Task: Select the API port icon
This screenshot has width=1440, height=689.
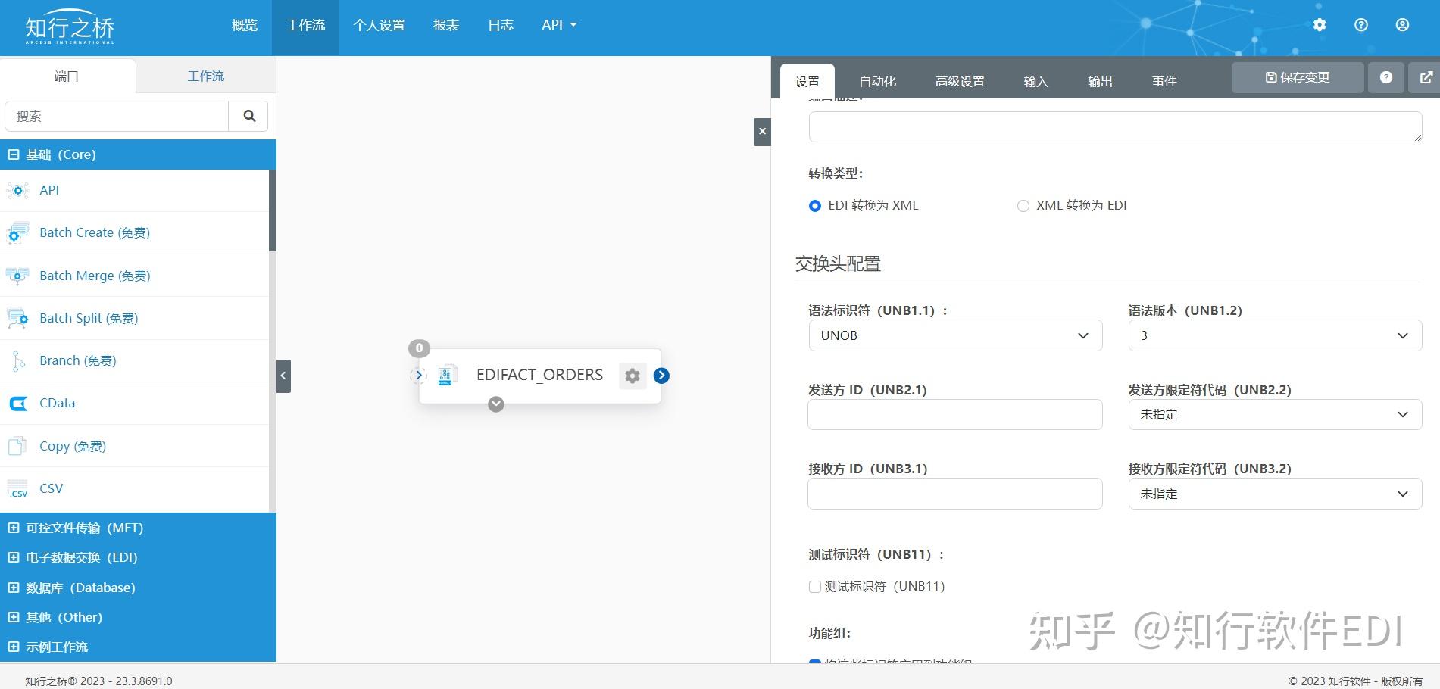Action: tap(17, 190)
